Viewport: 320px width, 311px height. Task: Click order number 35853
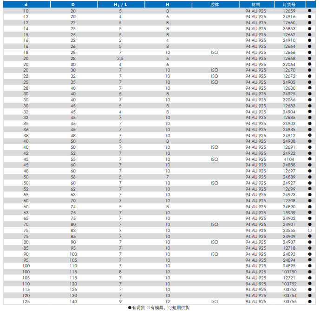[x=289, y=28]
